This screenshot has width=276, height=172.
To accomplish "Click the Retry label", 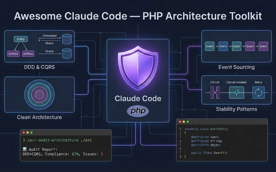I will click(258, 82).
